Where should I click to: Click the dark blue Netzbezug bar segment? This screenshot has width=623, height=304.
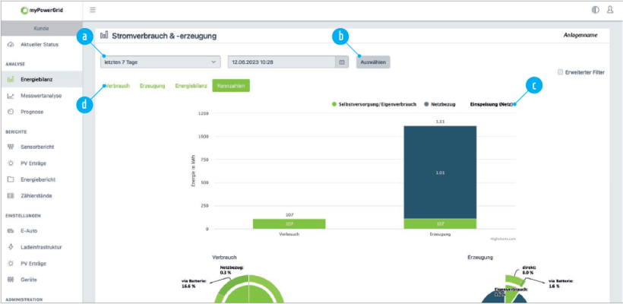coord(440,172)
